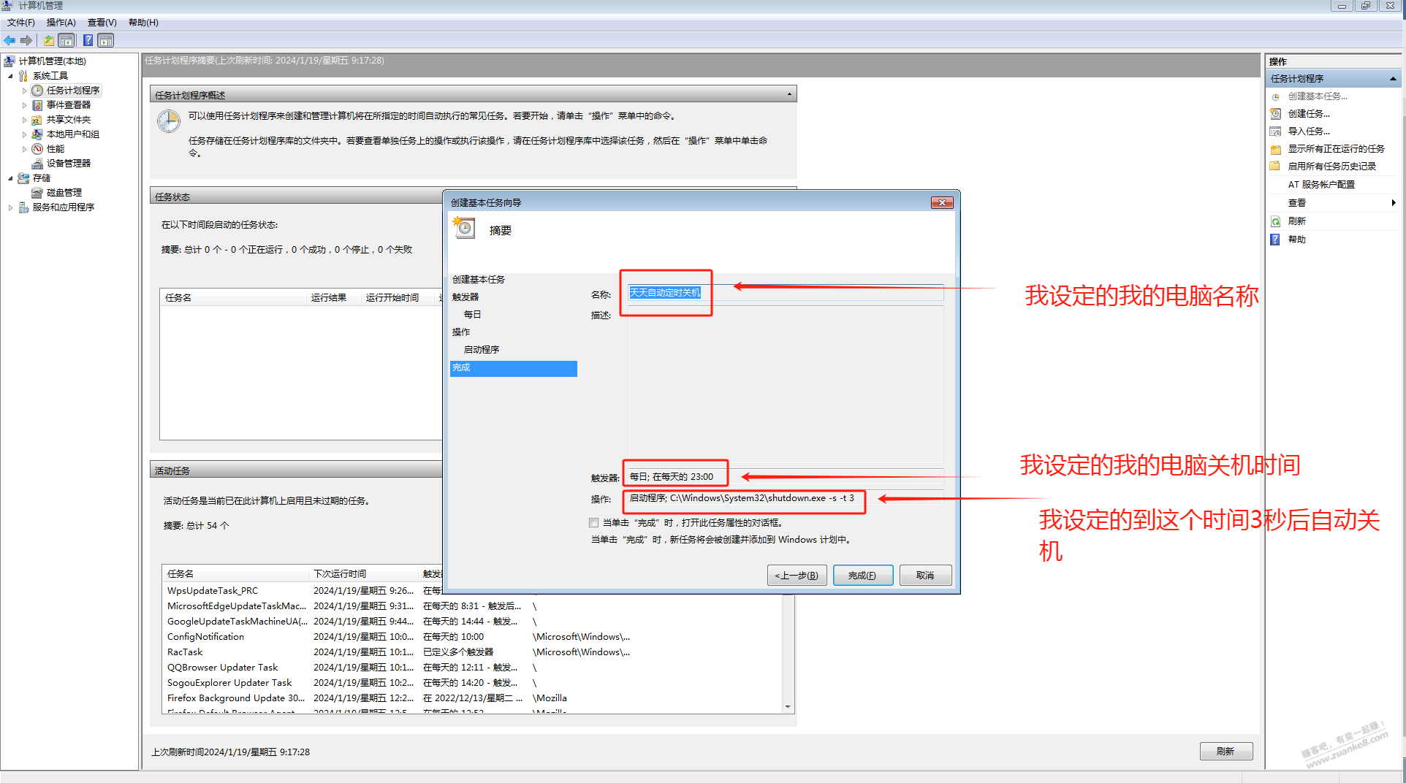Viewport: 1406px width, 783px height.
Task: Collapse 任务计划程序 actions header arrow
Action: click(1393, 79)
